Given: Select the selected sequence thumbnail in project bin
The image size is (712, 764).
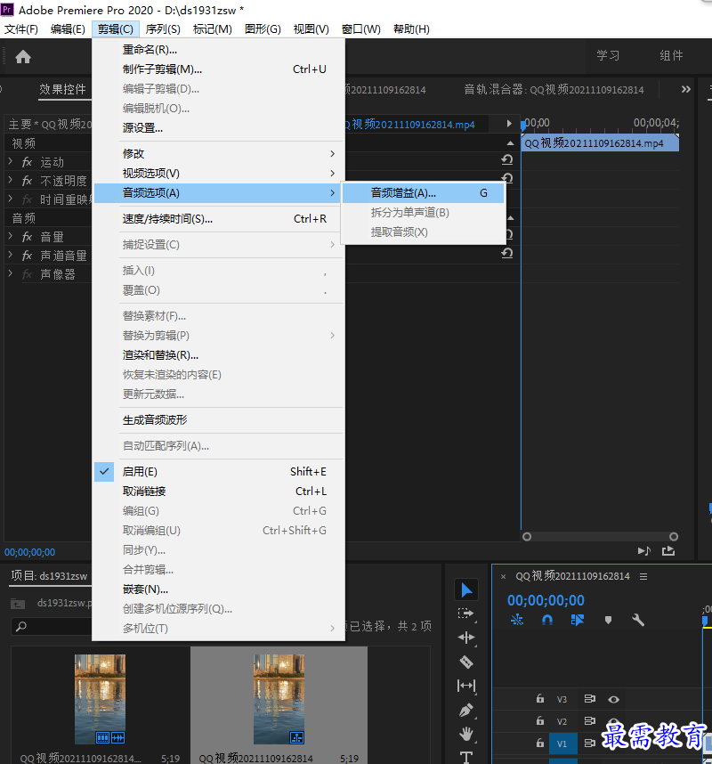Looking at the screenshot, I should (279, 699).
